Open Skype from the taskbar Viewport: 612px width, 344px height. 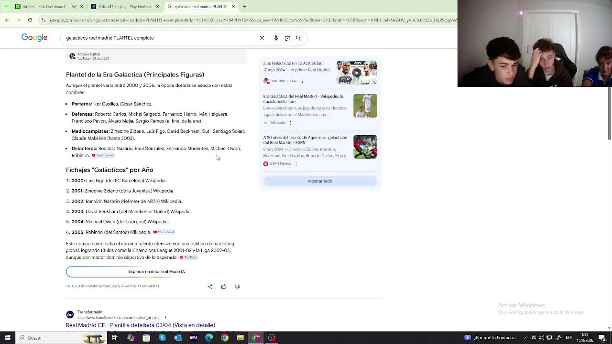(x=162, y=338)
